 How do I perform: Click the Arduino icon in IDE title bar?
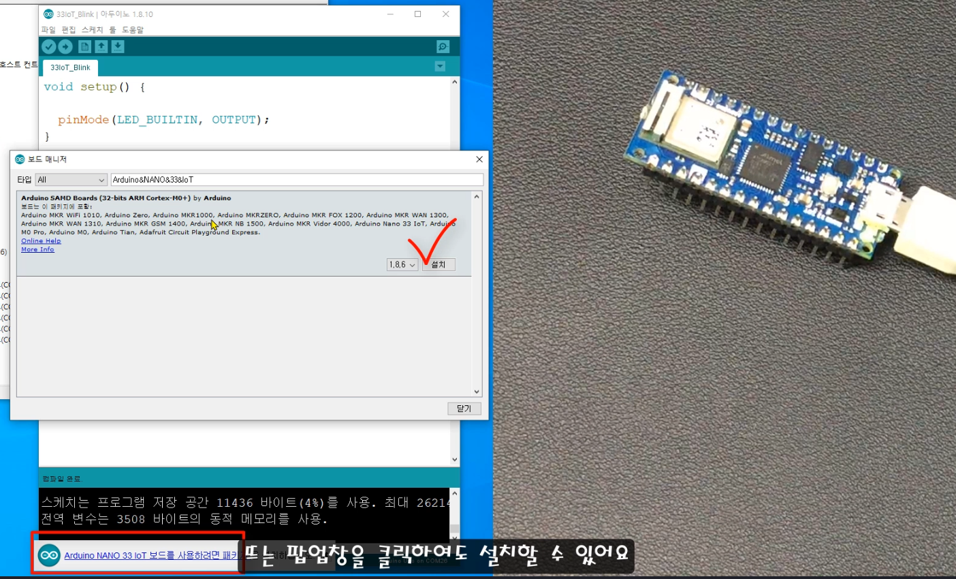(48, 14)
